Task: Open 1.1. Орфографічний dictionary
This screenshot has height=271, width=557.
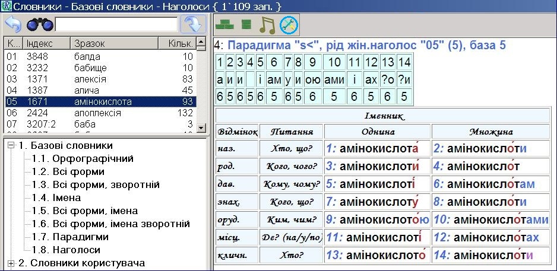Action: tap(83, 158)
